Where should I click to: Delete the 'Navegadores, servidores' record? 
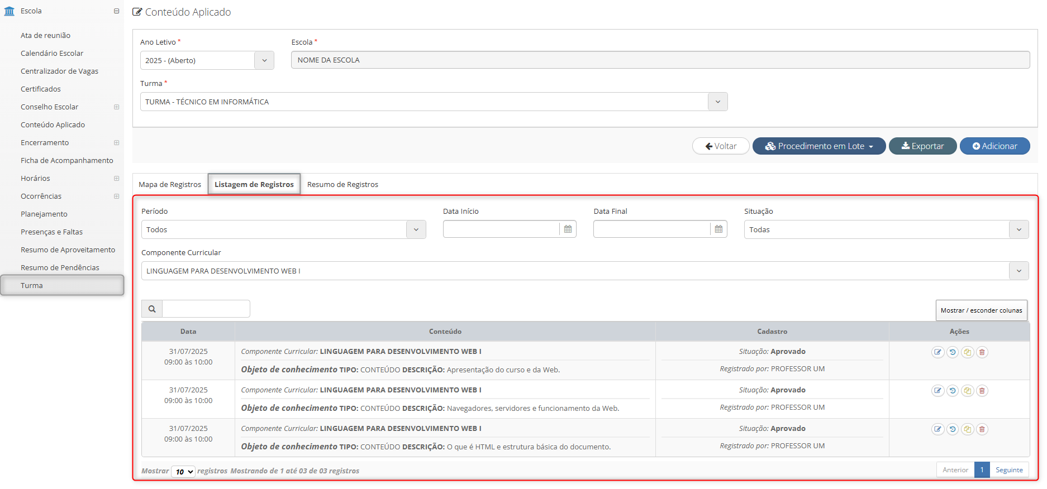tap(982, 391)
